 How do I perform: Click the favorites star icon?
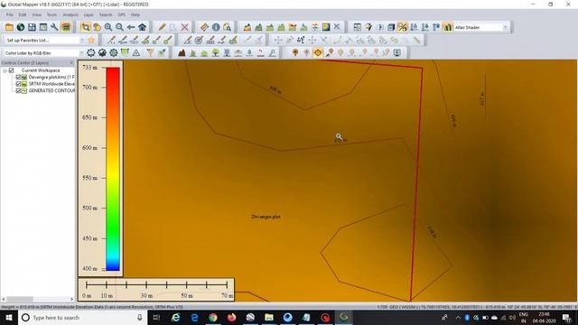pyautogui.click(x=91, y=40)
